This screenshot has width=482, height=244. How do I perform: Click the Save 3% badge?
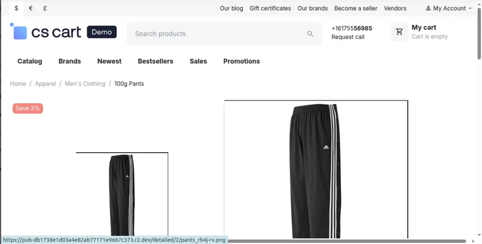point(28,108)
